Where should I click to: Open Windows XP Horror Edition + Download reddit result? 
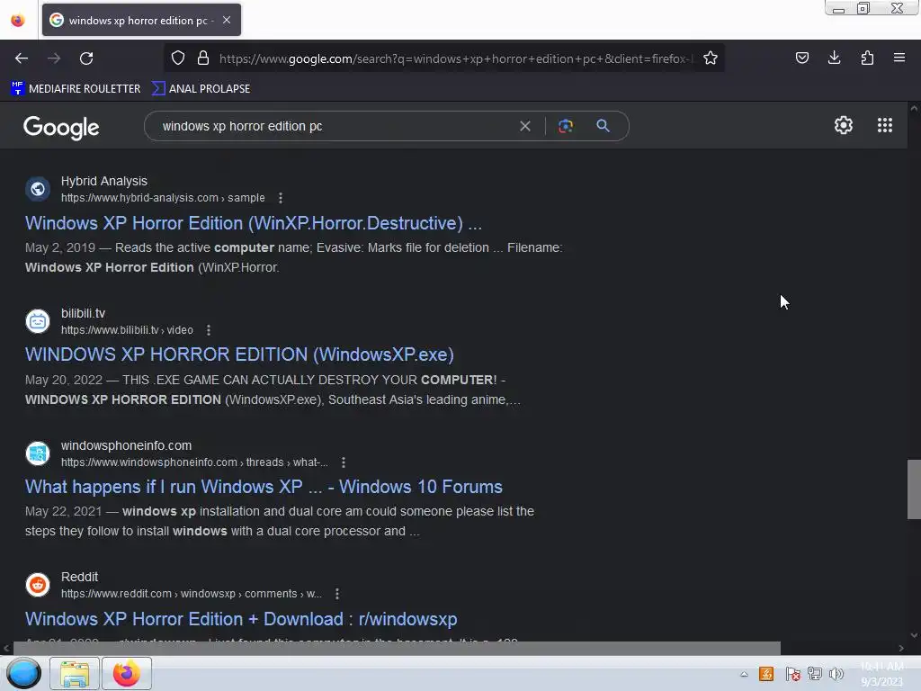click(241, 619)
